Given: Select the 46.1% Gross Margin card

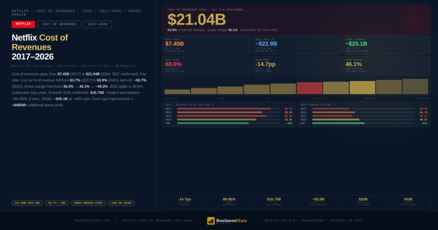Looking at the screenshot, I should 386,66.
